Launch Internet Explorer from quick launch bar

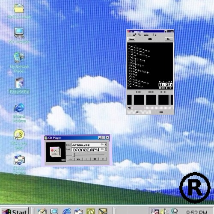click(x=67, y=211)
